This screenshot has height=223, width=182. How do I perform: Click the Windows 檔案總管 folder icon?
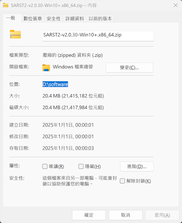pyautogui.click(x=46, y=68)
